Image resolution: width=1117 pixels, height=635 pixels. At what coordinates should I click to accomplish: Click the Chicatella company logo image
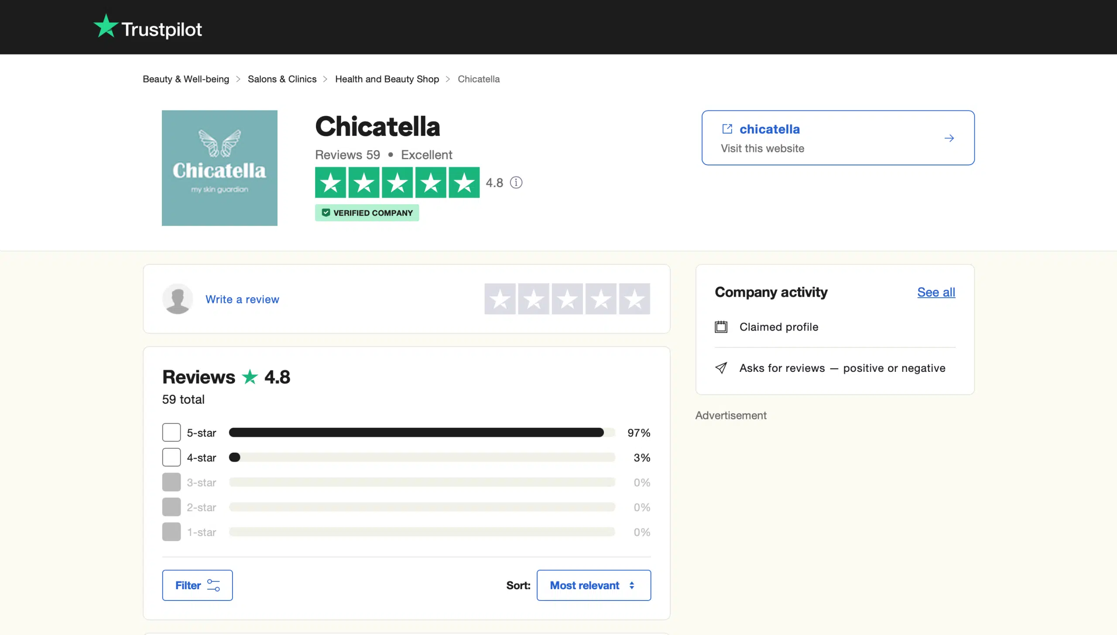point(219,168)
